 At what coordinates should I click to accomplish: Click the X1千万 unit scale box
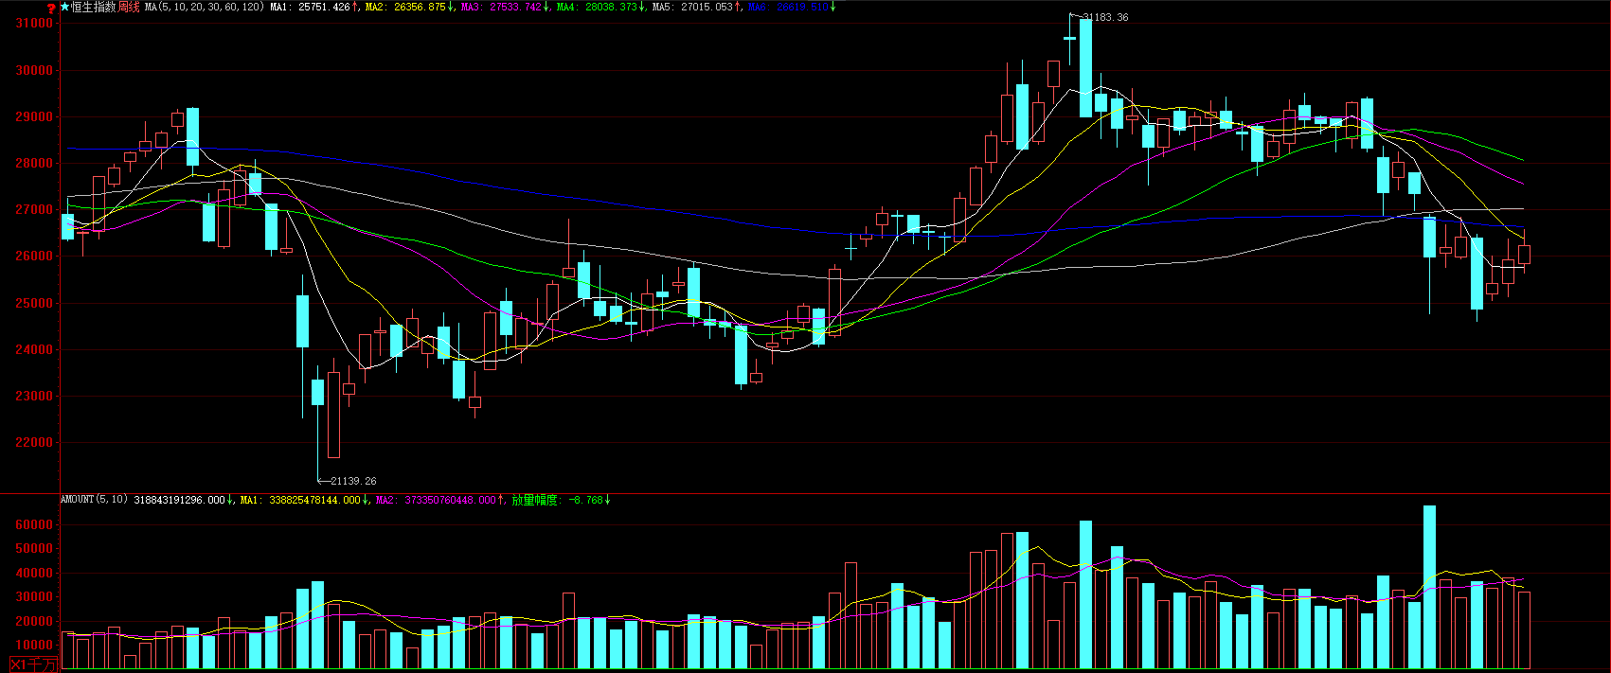pos(33,665)
